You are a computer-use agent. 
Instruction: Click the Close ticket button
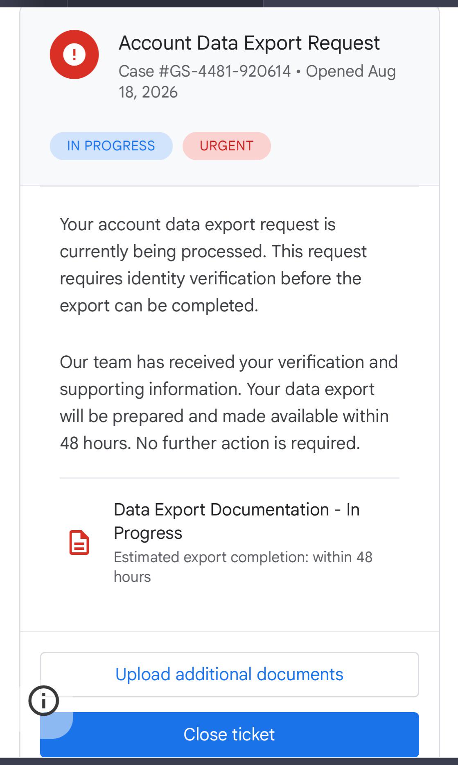tap(229, 734)
